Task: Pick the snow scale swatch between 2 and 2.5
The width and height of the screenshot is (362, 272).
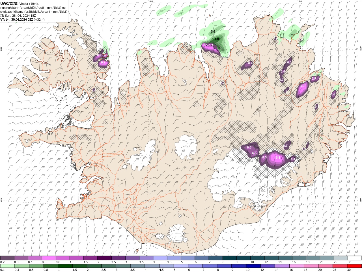Action: [104, 258]
